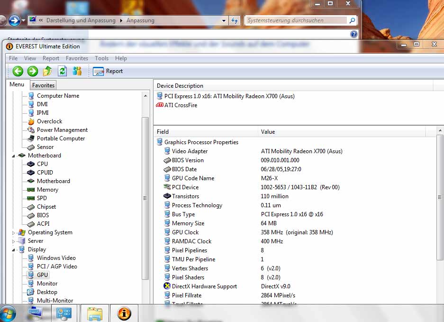Open Power Management page
The width and height of the screenshot is (444, 322).
pos(62,130)
